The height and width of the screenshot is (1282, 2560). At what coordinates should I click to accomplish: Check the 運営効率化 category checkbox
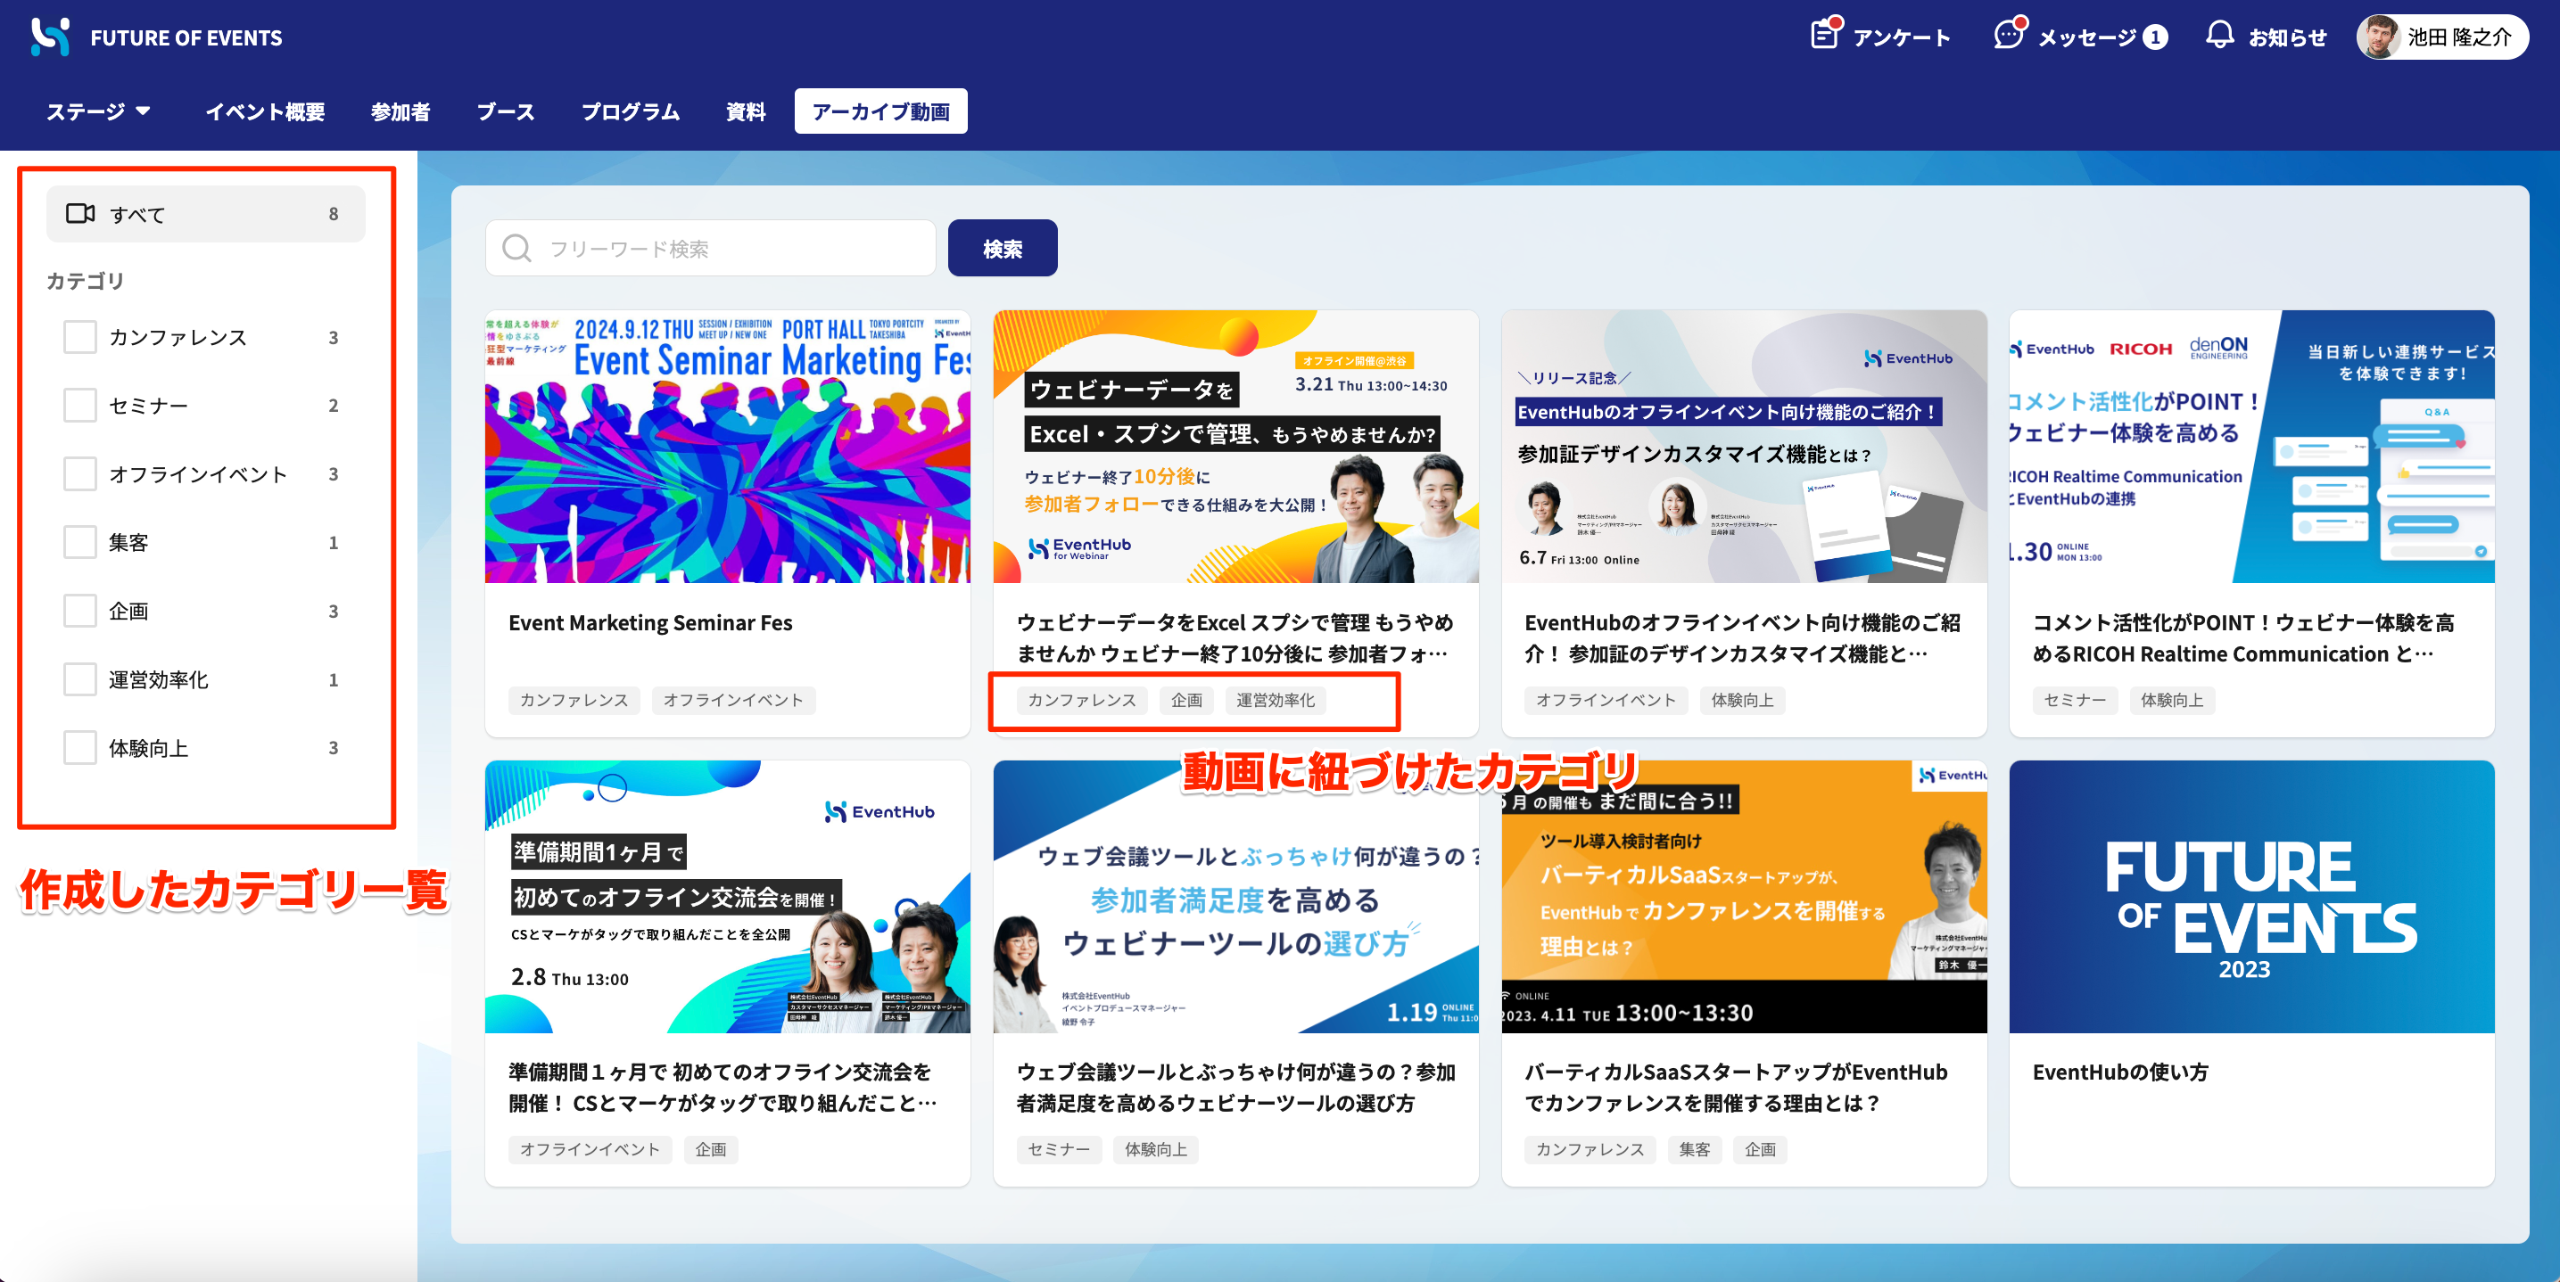click(79, 679)
